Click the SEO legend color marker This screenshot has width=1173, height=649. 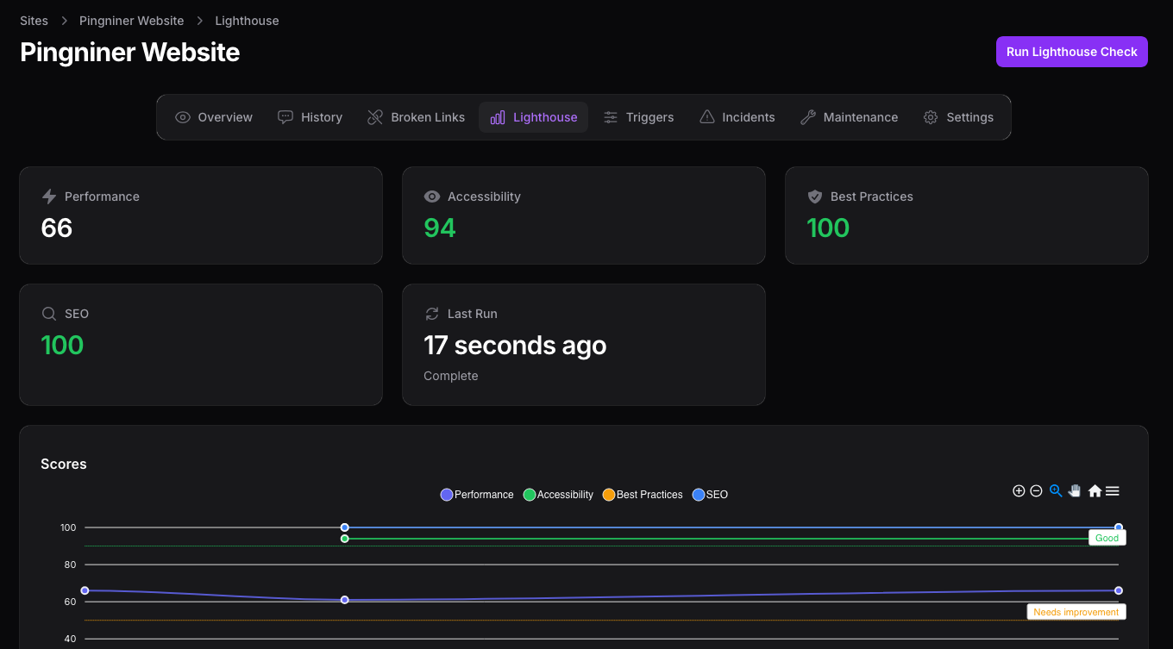pyautogui.click(x=699, y=495)
